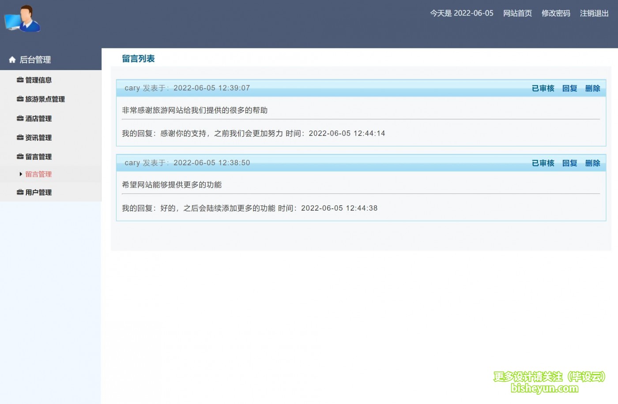Click the 用户管理 briefcase icon

(x=20, y=192)
